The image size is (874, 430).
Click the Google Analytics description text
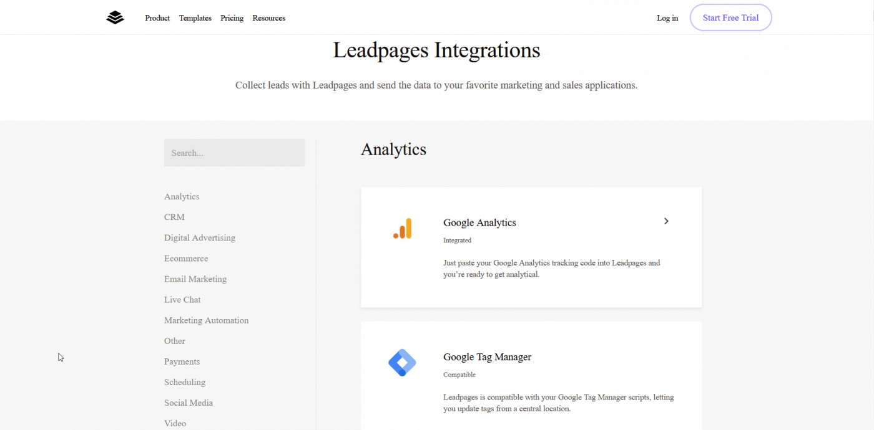click(x=551, y=269)
